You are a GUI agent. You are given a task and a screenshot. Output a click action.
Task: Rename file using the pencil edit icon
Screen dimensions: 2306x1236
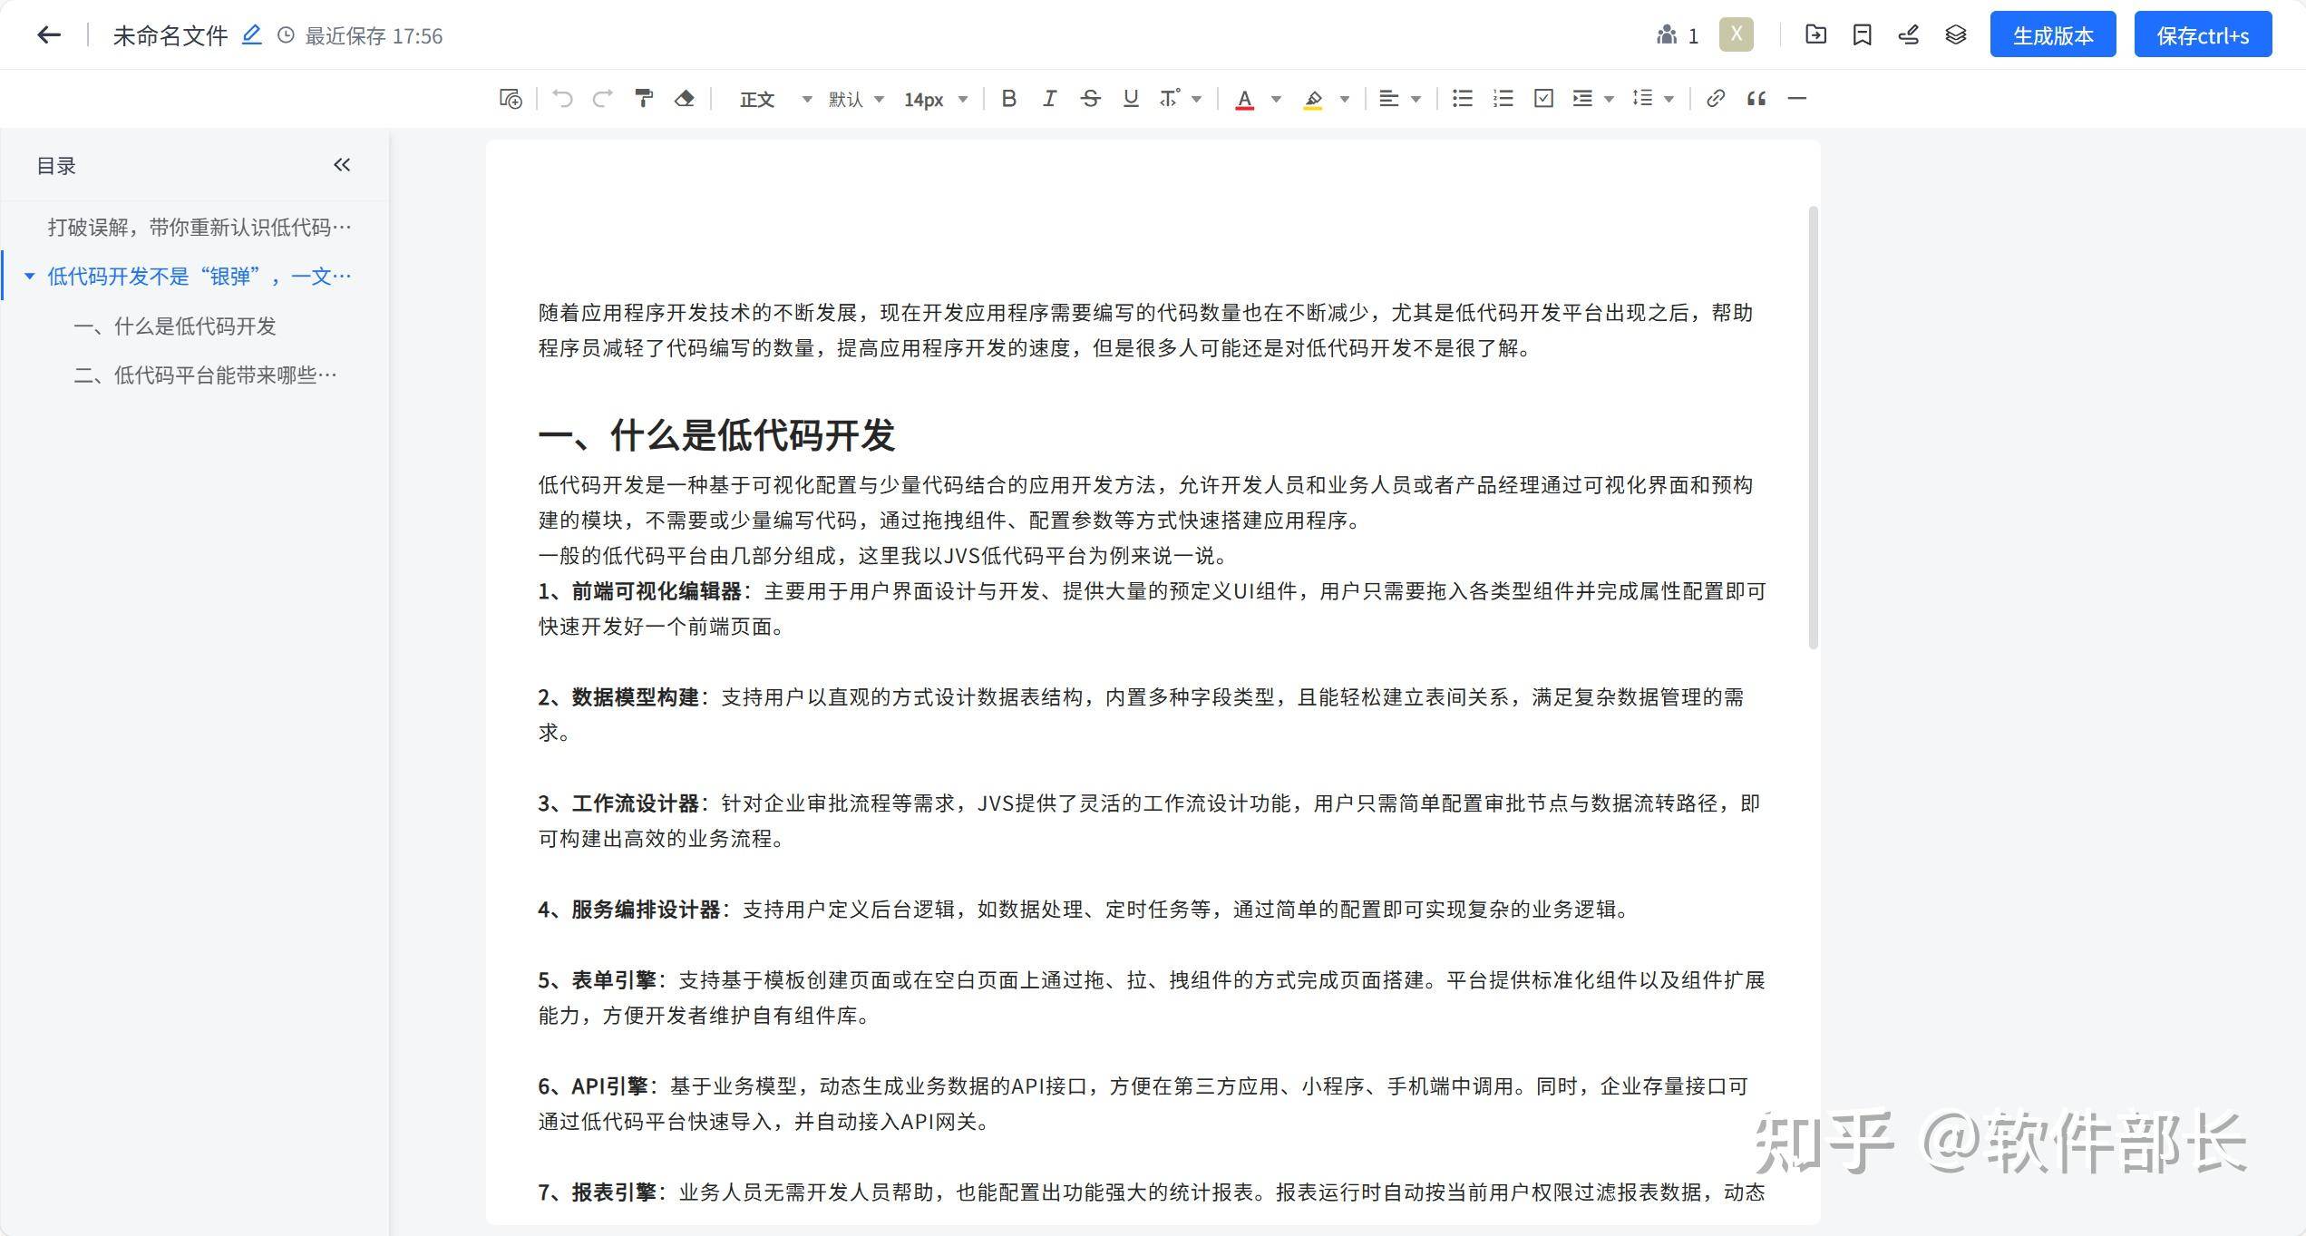tap(252, 35)
